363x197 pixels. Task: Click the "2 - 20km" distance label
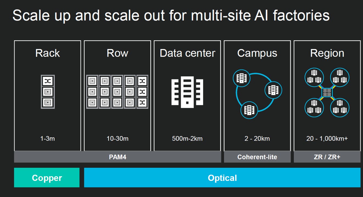(x=257, y=139)
